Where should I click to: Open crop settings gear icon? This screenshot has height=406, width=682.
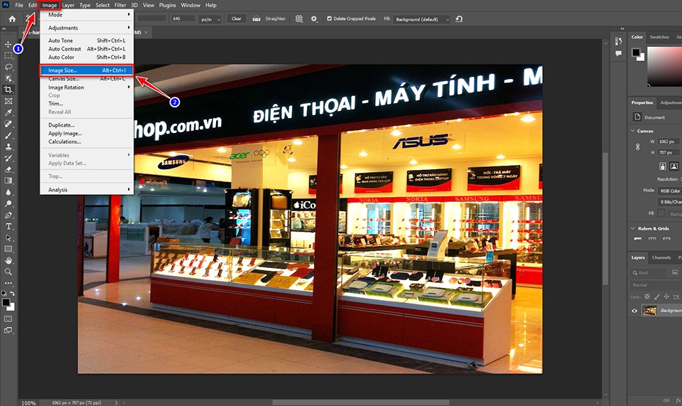click(x=313, y=18)
